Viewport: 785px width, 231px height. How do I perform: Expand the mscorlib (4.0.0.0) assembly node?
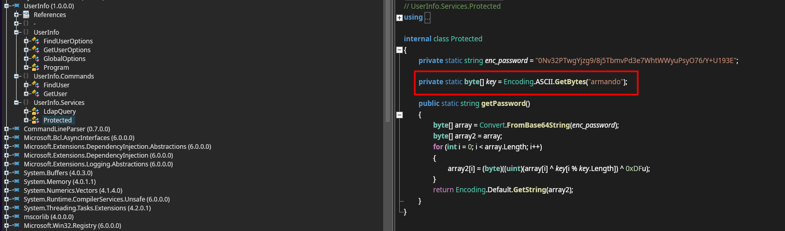pyautogui.click(x=7, y=217)
